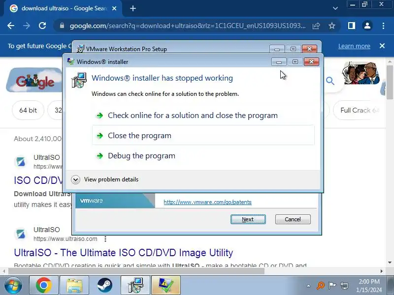Click the UltraISO favicon of second result
Screen dimensions: 394x295
click(21, 234)
